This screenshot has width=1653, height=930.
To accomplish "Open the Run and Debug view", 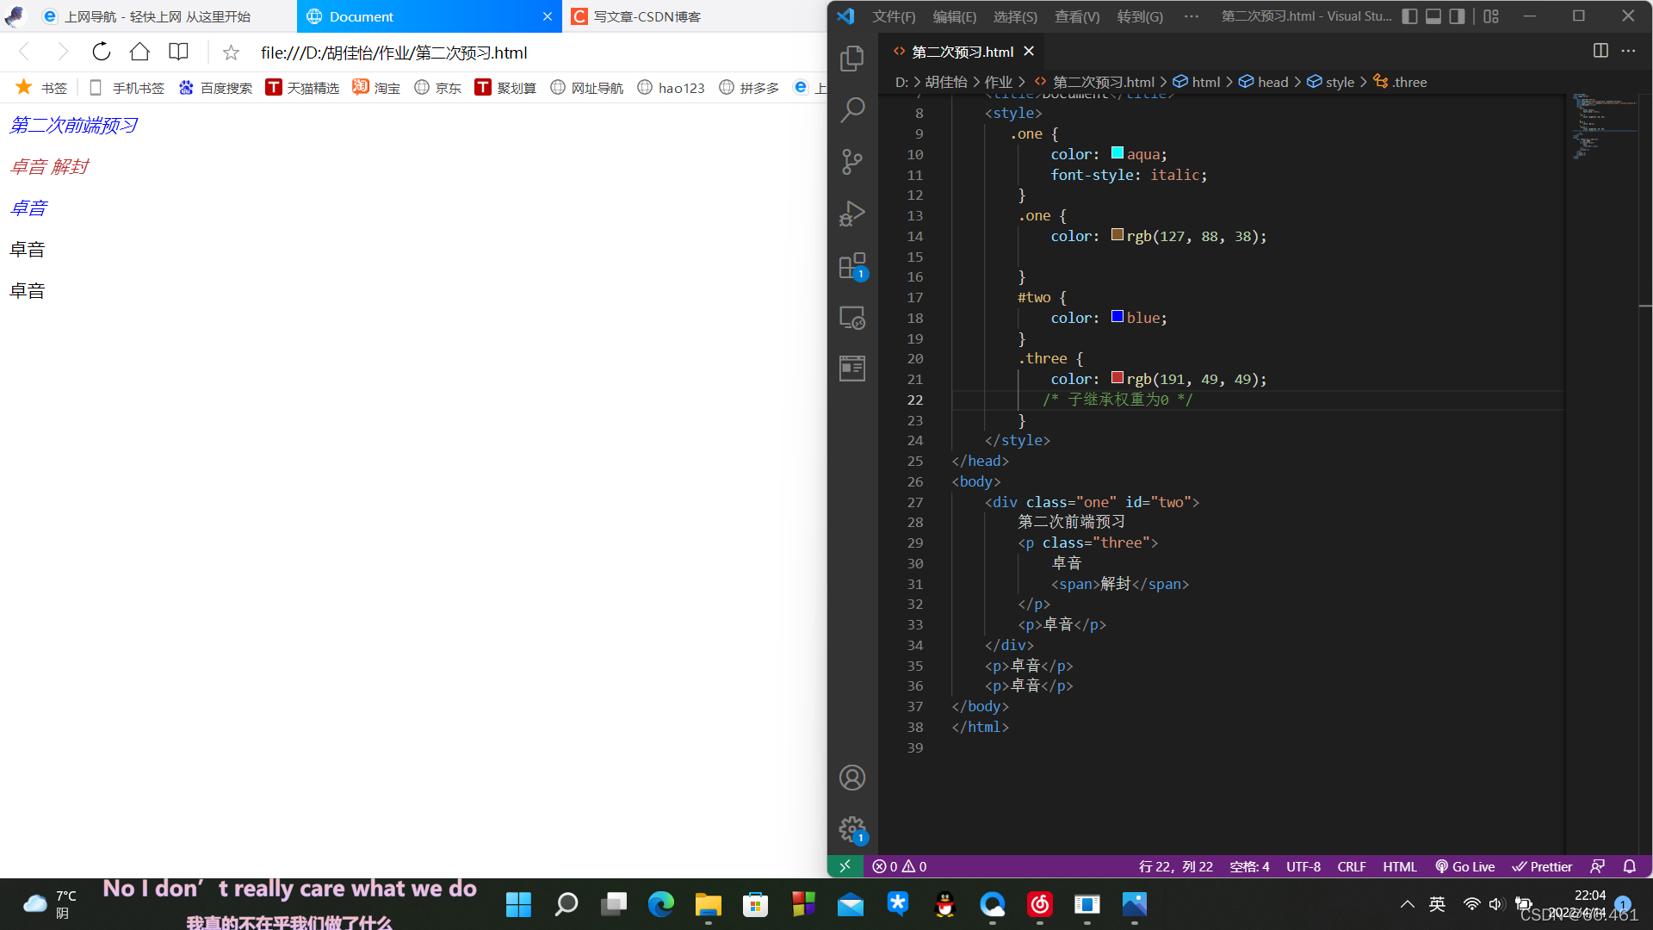I will click(851, 214).
